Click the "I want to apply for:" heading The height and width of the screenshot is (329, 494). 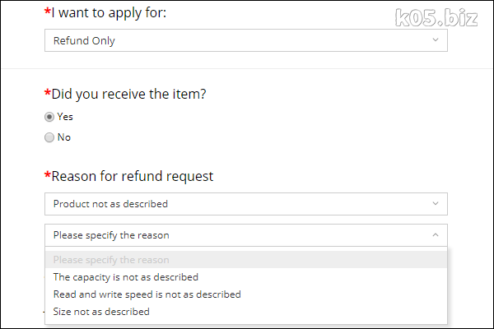(x=115, y=13)
